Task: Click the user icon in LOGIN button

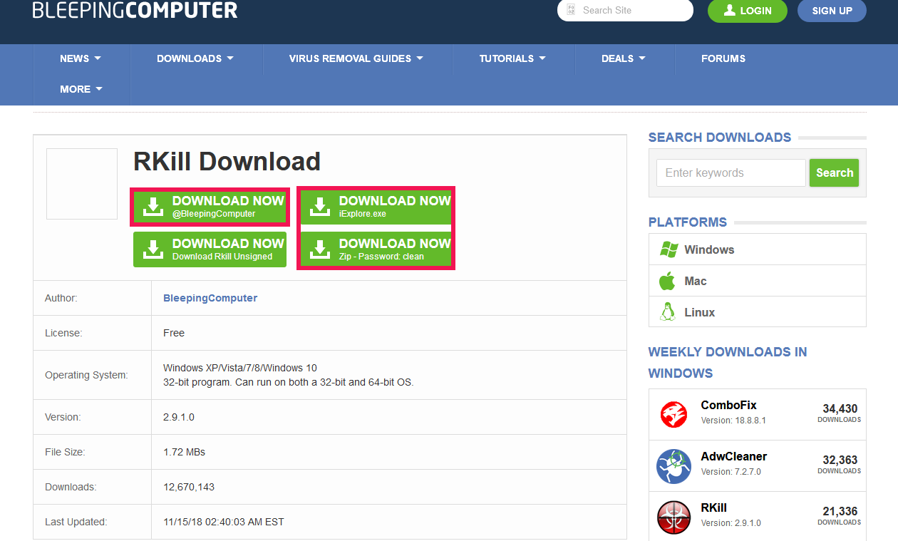Action: (x=729, y=10)
